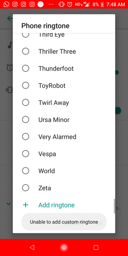Tap the plus icon beside Add ringtone
Screen dimensions: 128x256
click(x=26, y=205)
